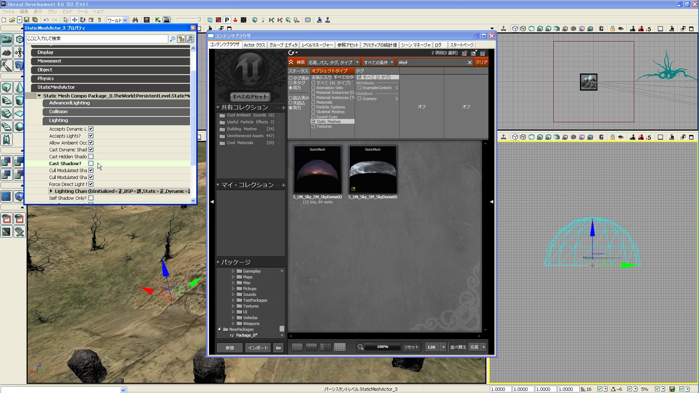
Task: Click the search magnifier in properties window
Action: (x=173, y=39)
